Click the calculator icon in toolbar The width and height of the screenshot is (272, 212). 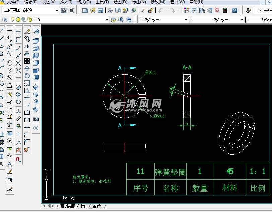pyautogui.click(x=225, y=10)
